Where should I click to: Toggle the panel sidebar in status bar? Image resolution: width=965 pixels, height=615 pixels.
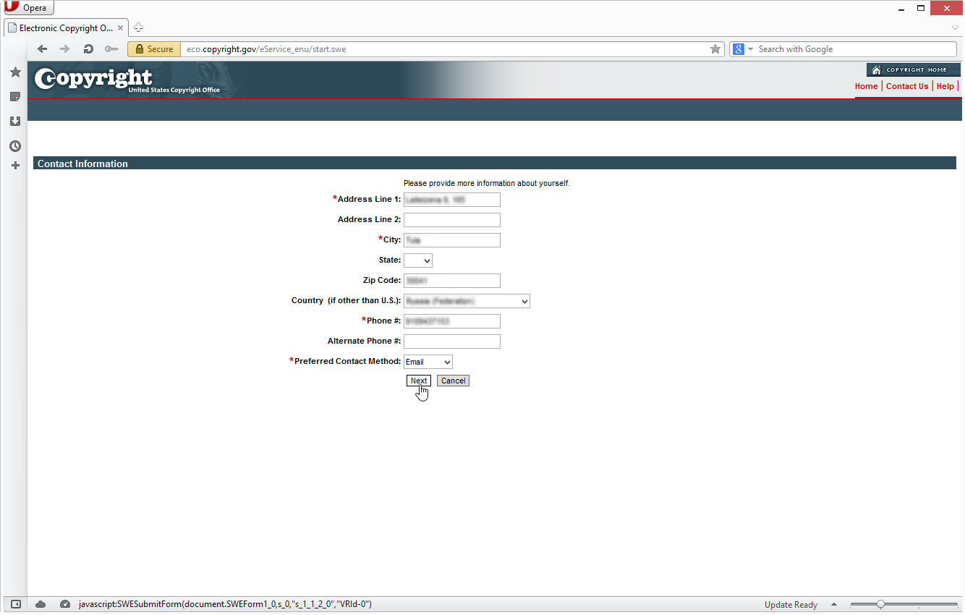point(16,604)
